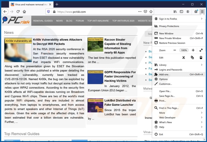Click the Cut scissors icon in Edit row
The width and height of the screenshot is (207, 142).
[184, 58]
